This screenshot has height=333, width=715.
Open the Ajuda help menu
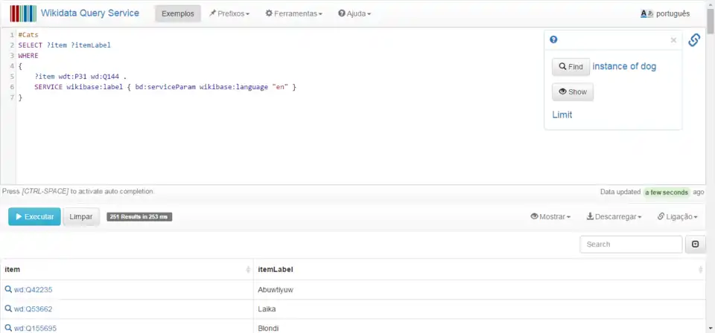pos(354,13)
